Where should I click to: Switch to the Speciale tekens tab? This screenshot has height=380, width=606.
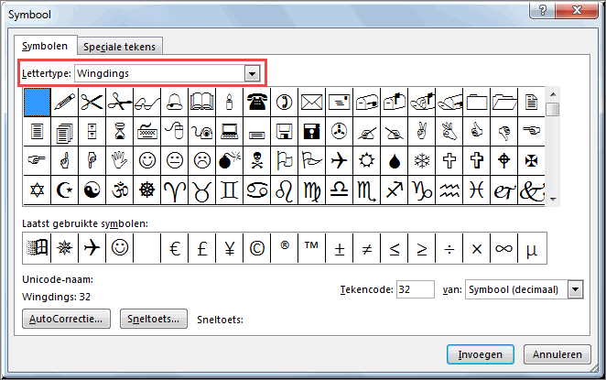point(119,47)
